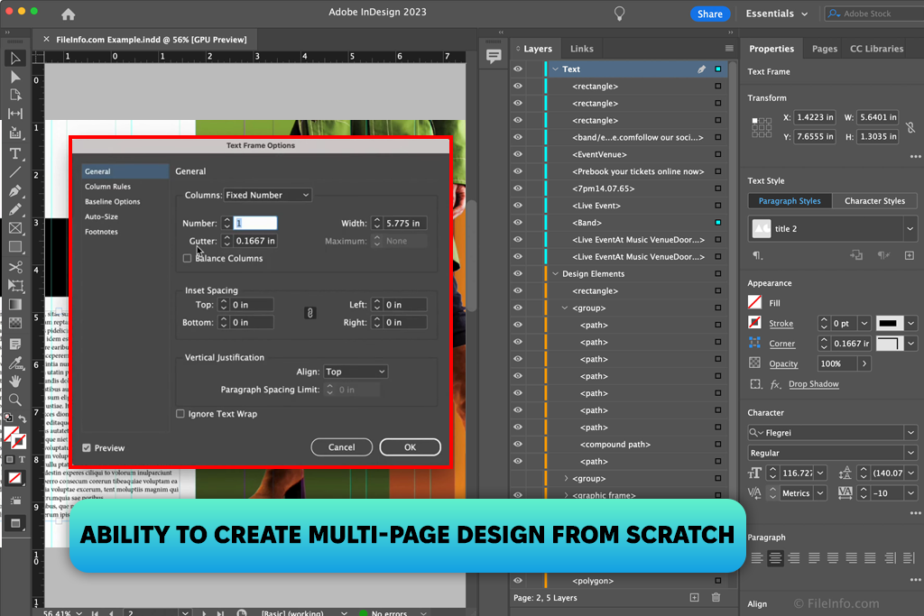The height and width of the screenshot is (616, 924).
Task: Enable Ignore Text Wrap checkbox
Action: point(180,413)
